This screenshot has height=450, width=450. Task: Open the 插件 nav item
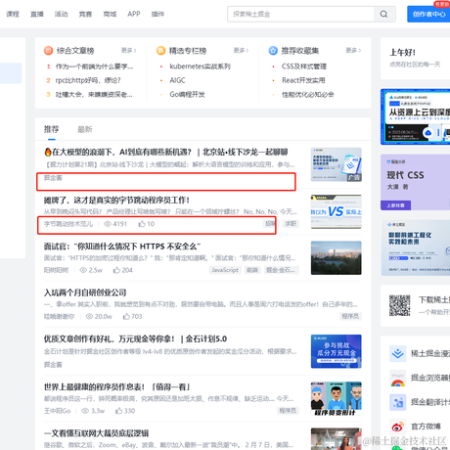pyautogui.click(x=157, y=14)
